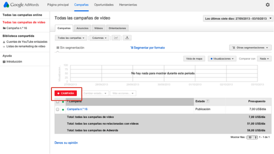Open the date range dropdown
274x154 pixels.
click(238, 19)
